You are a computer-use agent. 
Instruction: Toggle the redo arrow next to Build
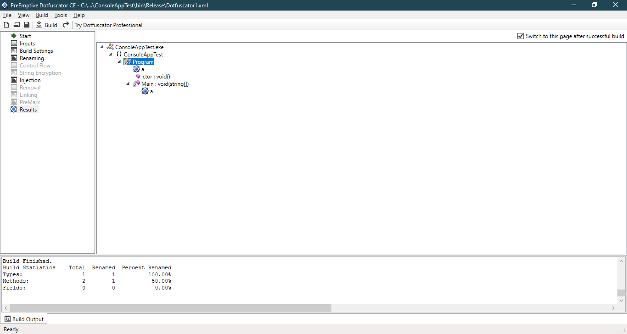(65, 24)
